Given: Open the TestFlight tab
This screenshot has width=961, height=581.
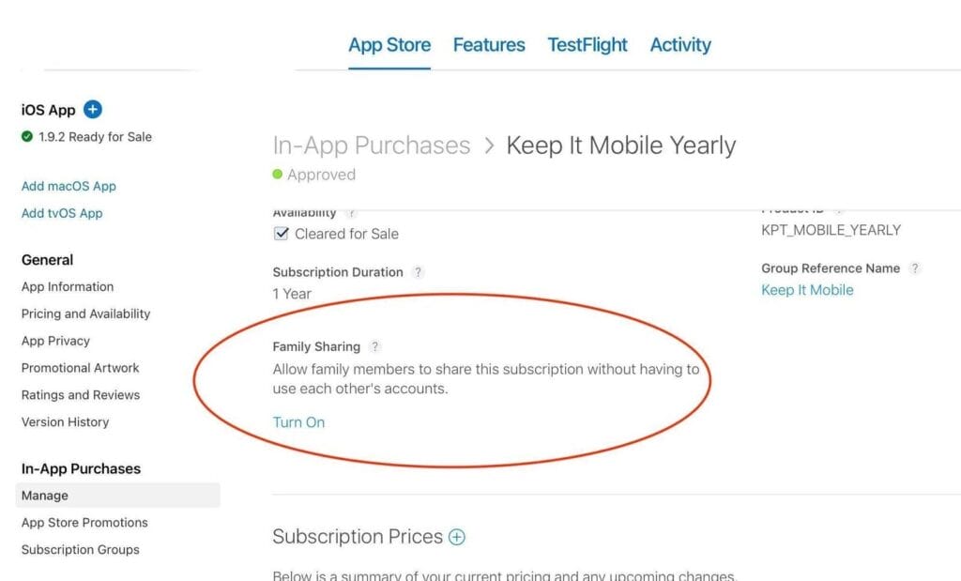Looking at the screenshot, I should (587, 45).
